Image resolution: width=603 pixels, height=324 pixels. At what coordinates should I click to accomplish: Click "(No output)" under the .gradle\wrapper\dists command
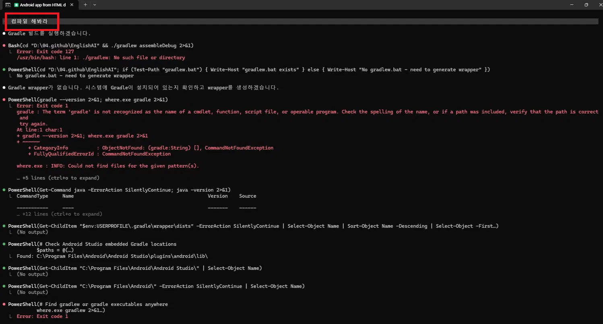(32, 232)
